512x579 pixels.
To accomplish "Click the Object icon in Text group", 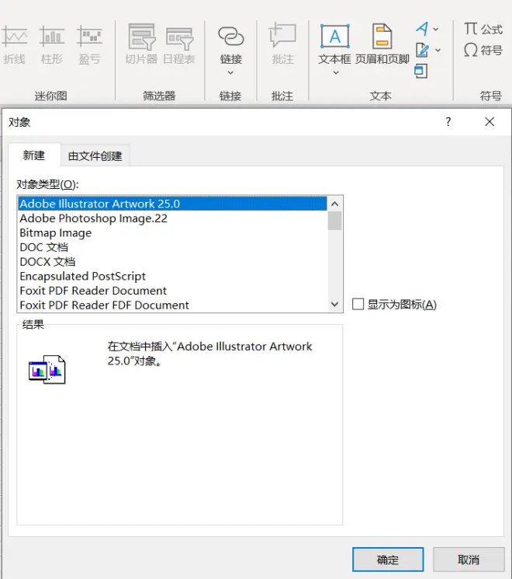I will click(421, 71).
